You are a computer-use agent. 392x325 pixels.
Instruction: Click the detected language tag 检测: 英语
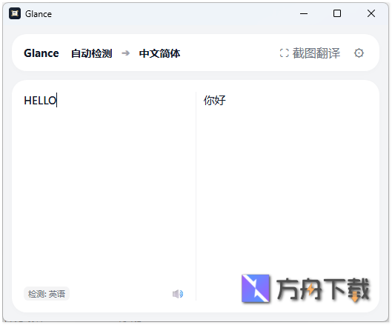tap(47, 294)
